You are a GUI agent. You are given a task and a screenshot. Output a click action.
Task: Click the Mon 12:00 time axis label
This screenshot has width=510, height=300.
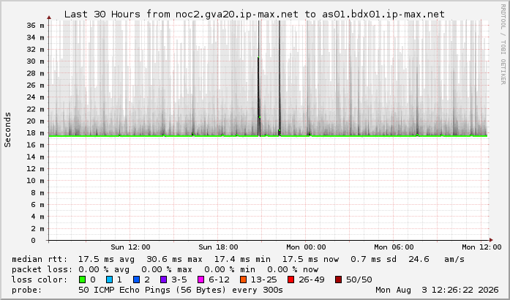pos(481,247)
